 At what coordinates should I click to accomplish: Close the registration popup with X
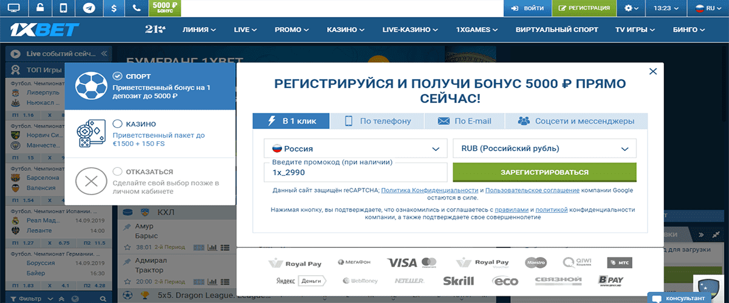click(653, 71)
